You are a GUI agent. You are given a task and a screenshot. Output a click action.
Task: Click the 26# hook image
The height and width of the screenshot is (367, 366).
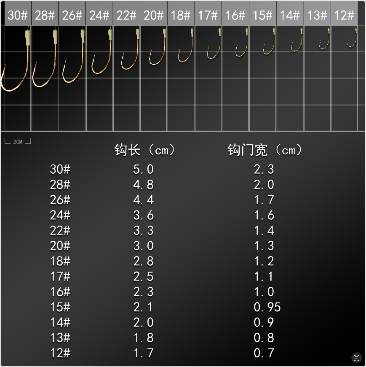click(74, 59)
